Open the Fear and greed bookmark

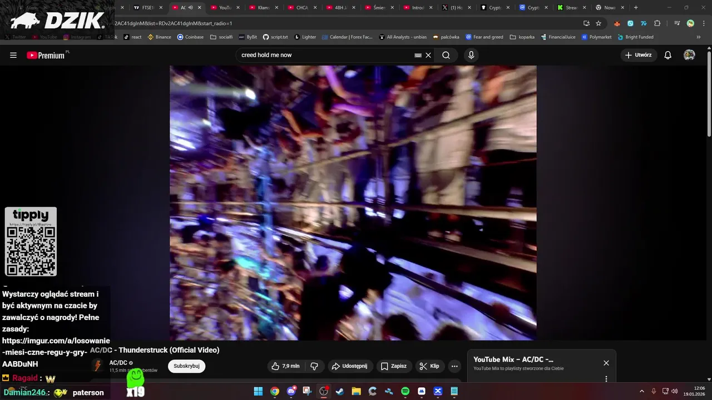tap(484, 37)
